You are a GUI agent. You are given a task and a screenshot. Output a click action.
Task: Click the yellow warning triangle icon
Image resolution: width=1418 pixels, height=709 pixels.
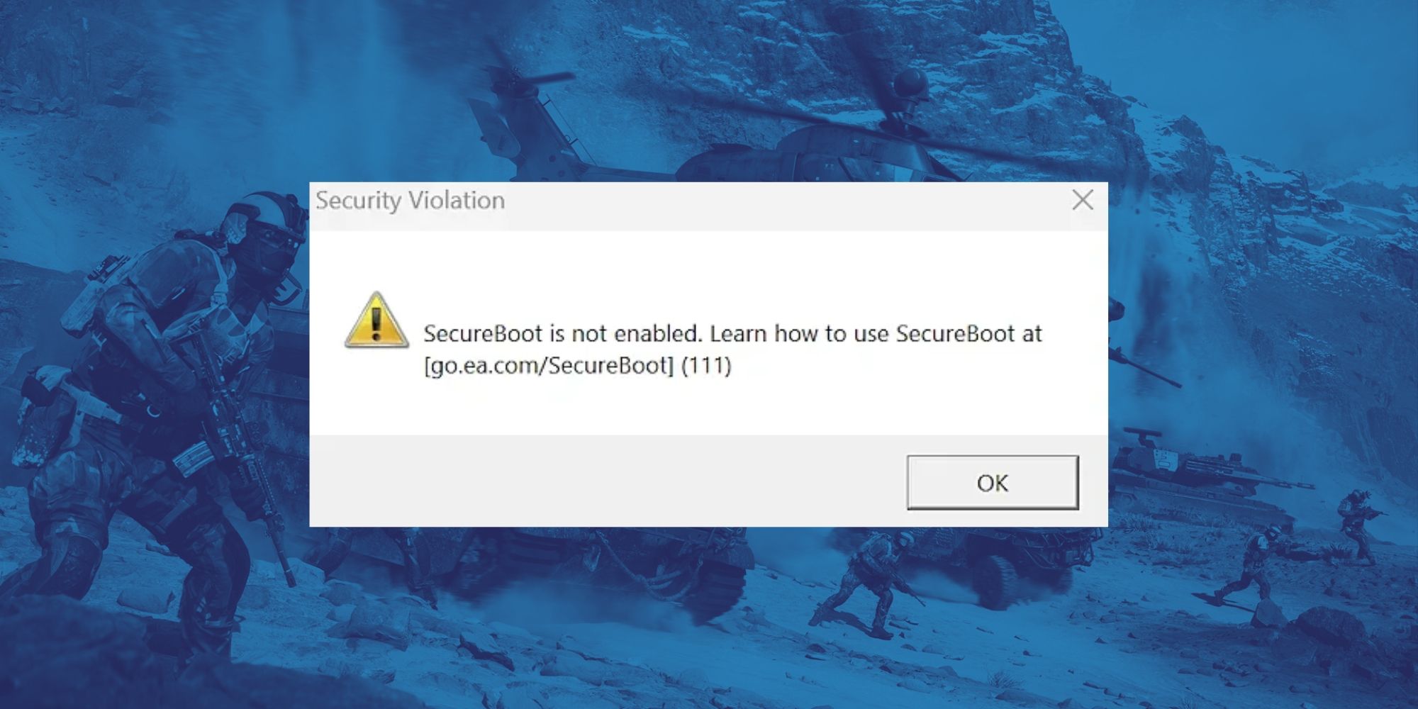pos(376,320)
